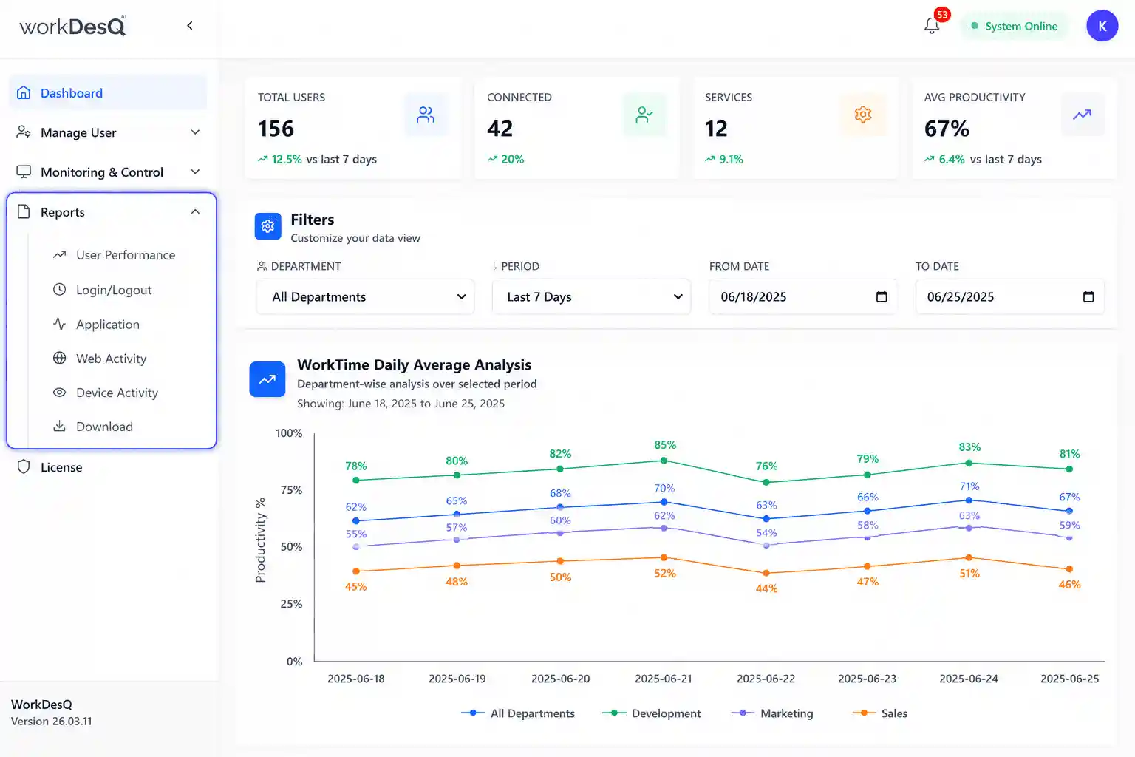Click the Download arrow icon
Image resolution: width=1135 pixels, height=757 pixels.
click(x=60, y=426)
